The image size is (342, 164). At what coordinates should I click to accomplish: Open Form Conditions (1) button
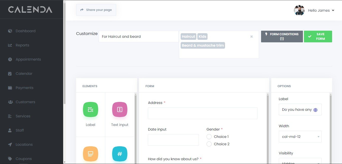point(282,37)
